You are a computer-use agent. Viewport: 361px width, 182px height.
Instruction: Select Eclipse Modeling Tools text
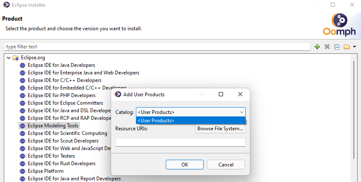coord(53,126)
